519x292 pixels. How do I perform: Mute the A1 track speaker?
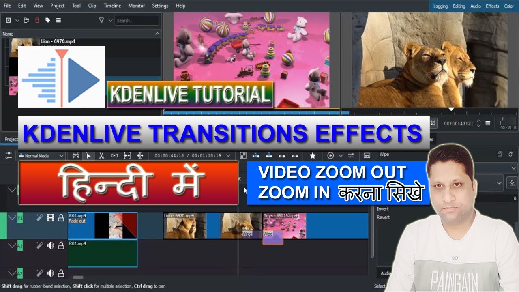[x=51, y=245]
